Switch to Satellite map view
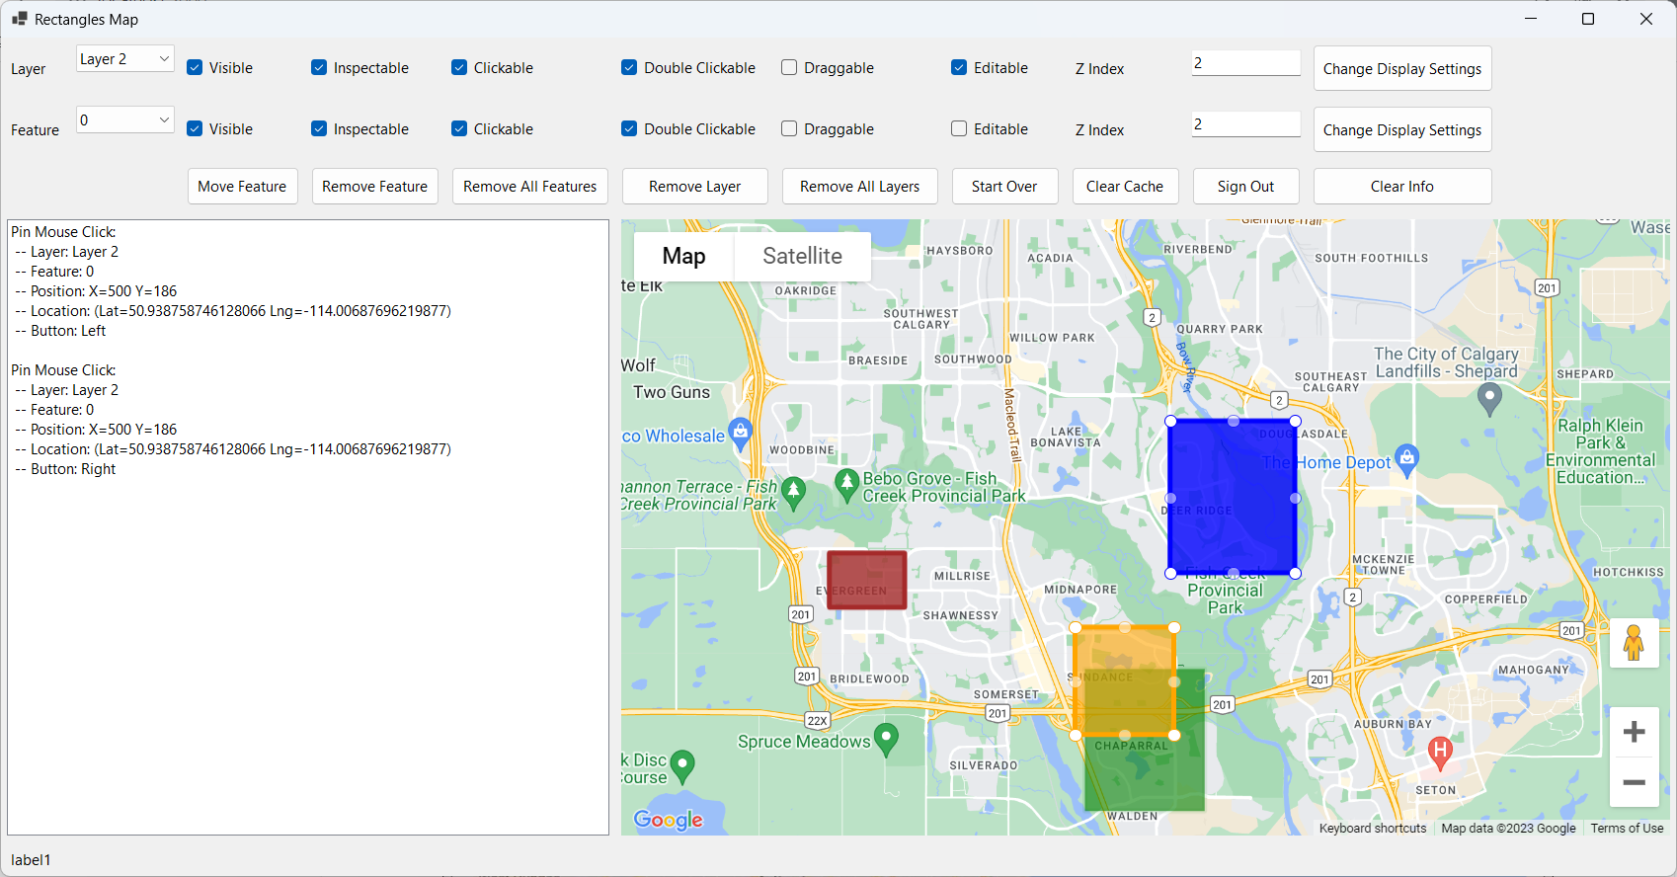The width and height of the screenshot is (1677, 877). pos(802,256)
